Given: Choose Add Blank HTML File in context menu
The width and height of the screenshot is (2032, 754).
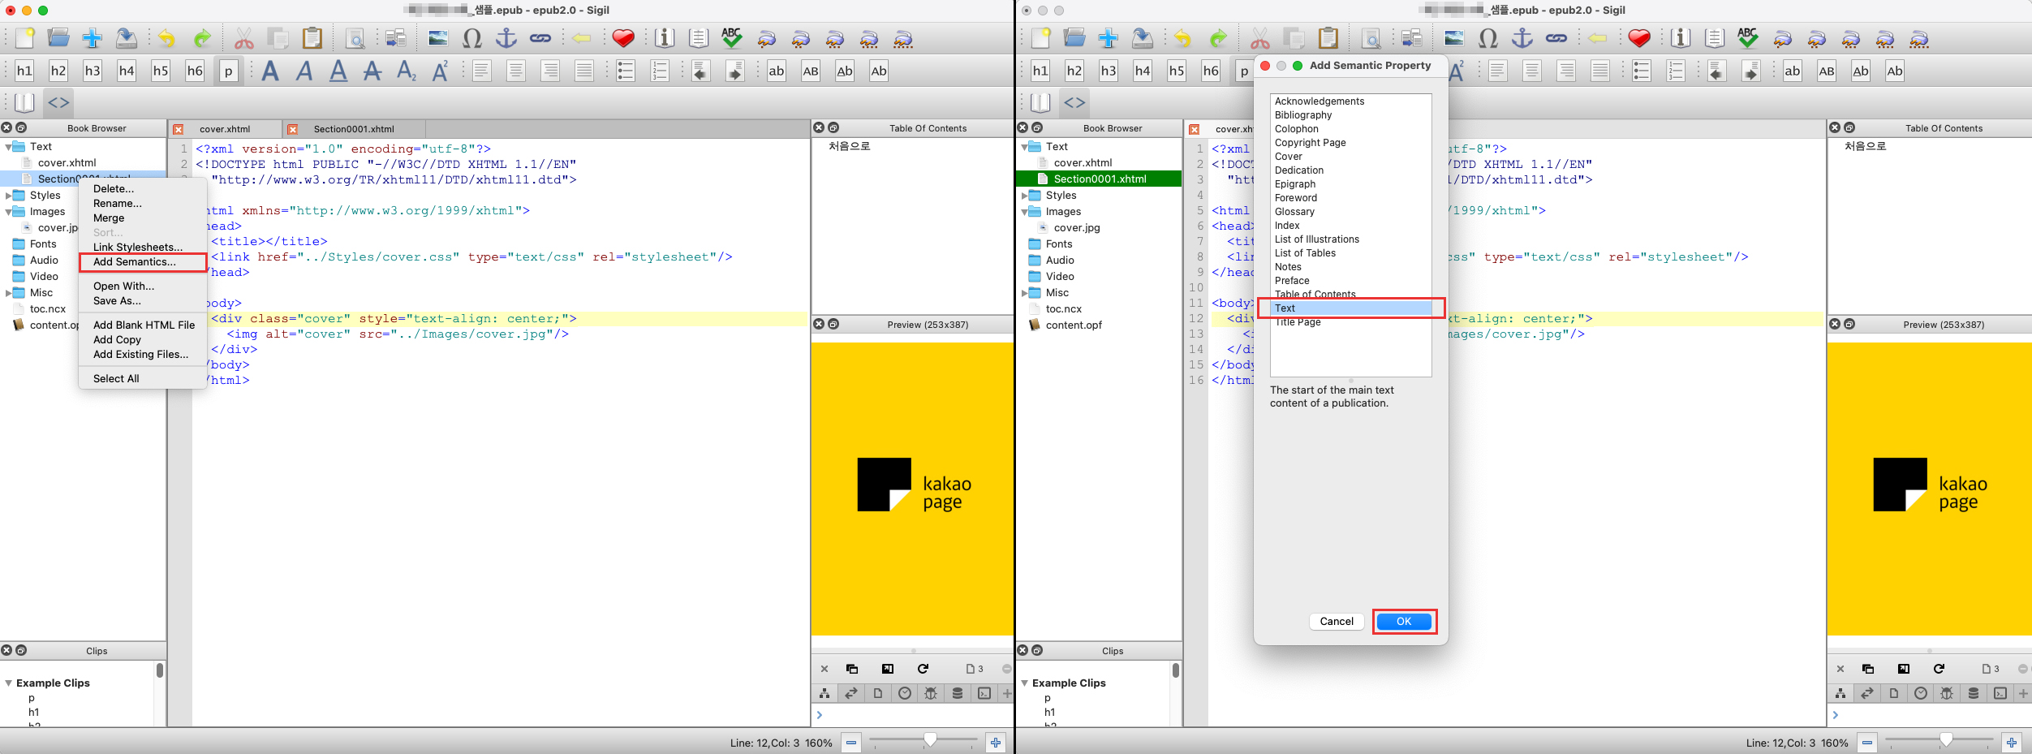Looking at the screenshot, I should click(x=142, y=325).
